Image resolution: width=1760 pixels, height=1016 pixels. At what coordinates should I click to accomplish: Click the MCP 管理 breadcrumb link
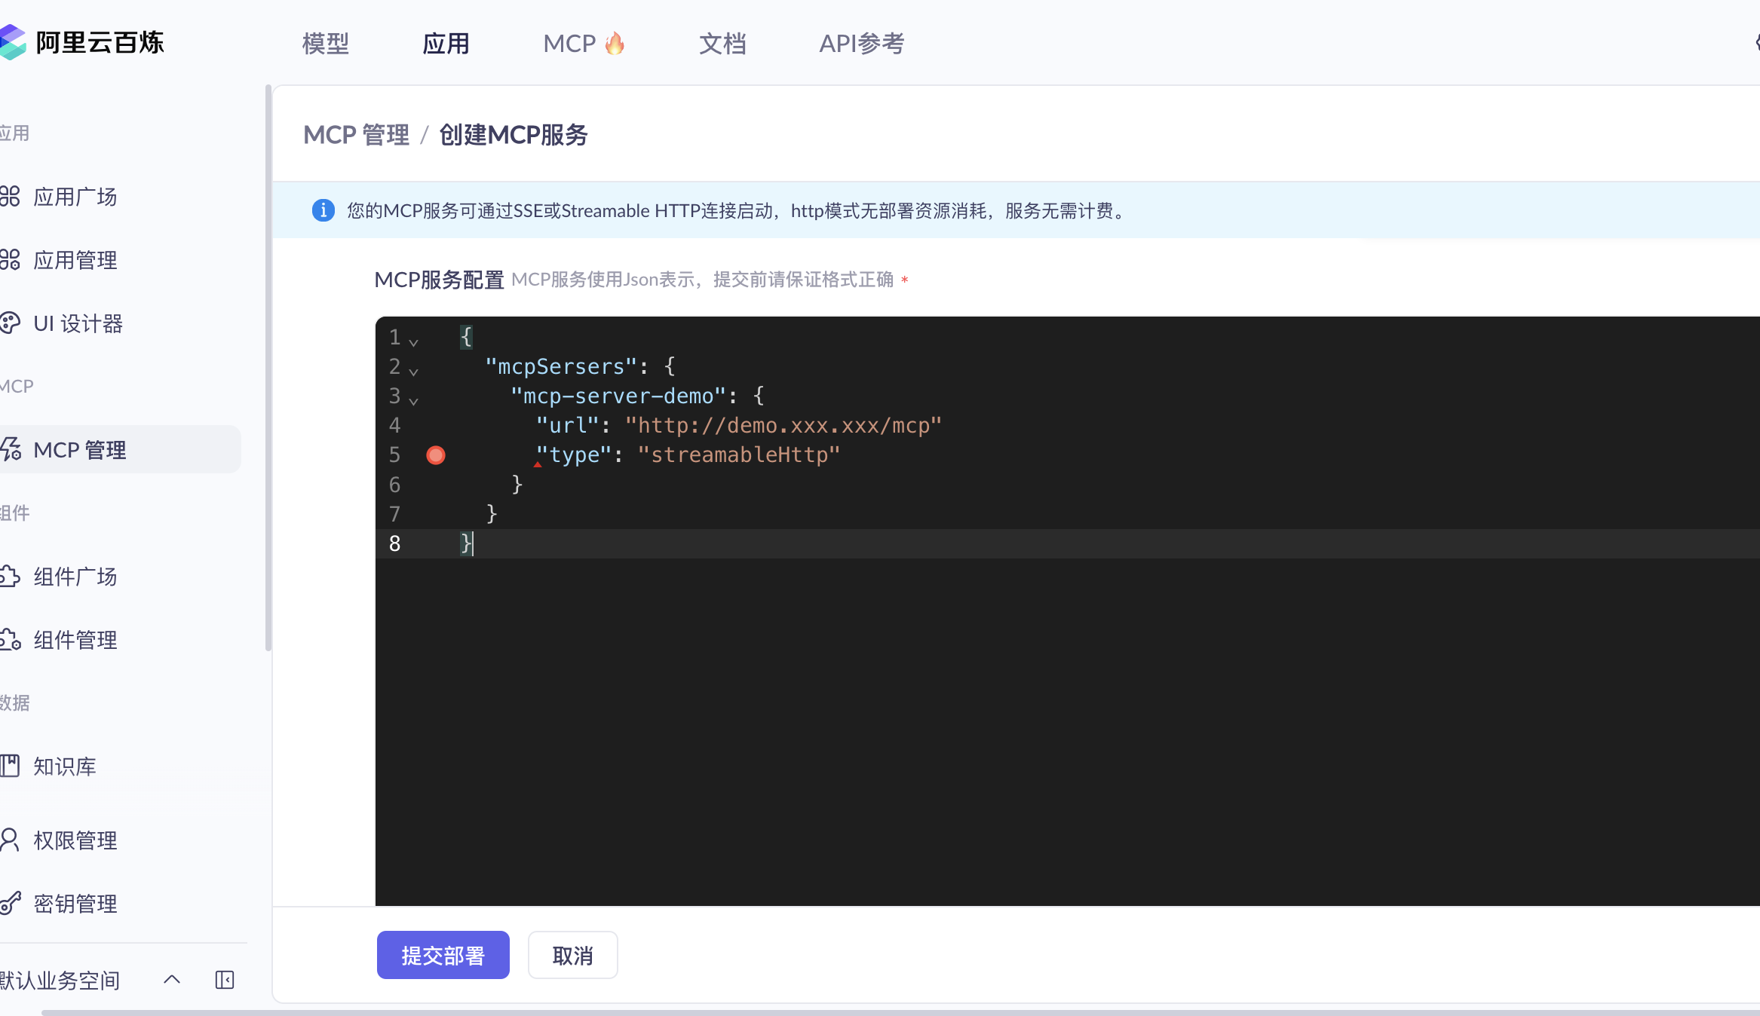click(x=356, y=135)
